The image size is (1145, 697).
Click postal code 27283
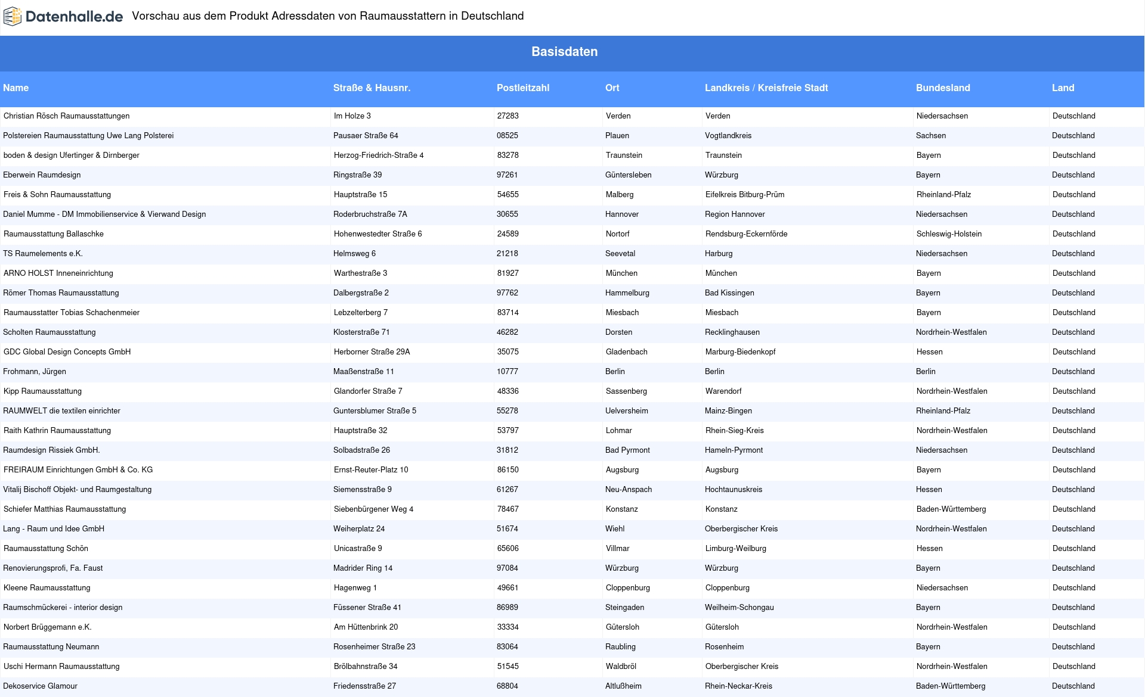point(508,116)
